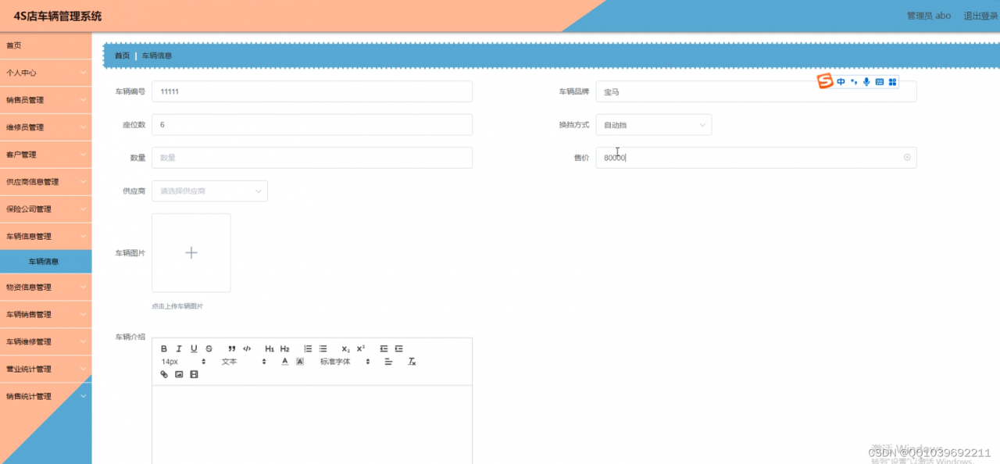Screen dimensions: 1000x464
Task: Toggle underline formatting in editor
Action: pyautogui.click(x=194, y=348)
